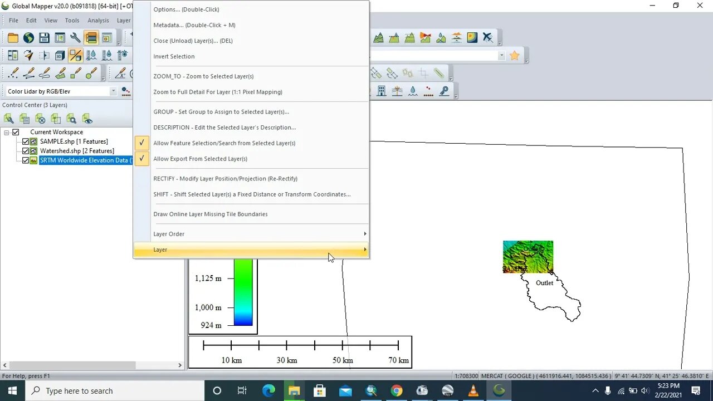Select the Configuration wrench tool
The image size is (713, 401).
point(75,37)
